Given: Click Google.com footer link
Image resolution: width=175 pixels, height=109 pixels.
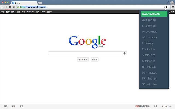Looking at the screenshot, I should pyautogui.click(x=166, y=106).
